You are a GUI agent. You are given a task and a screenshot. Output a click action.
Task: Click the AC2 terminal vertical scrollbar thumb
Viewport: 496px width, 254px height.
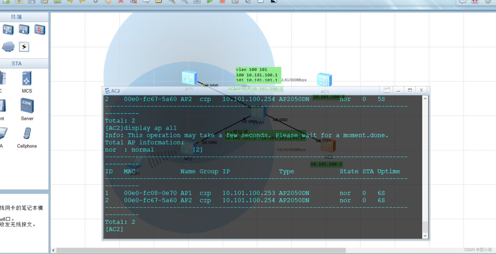(425, 227)
